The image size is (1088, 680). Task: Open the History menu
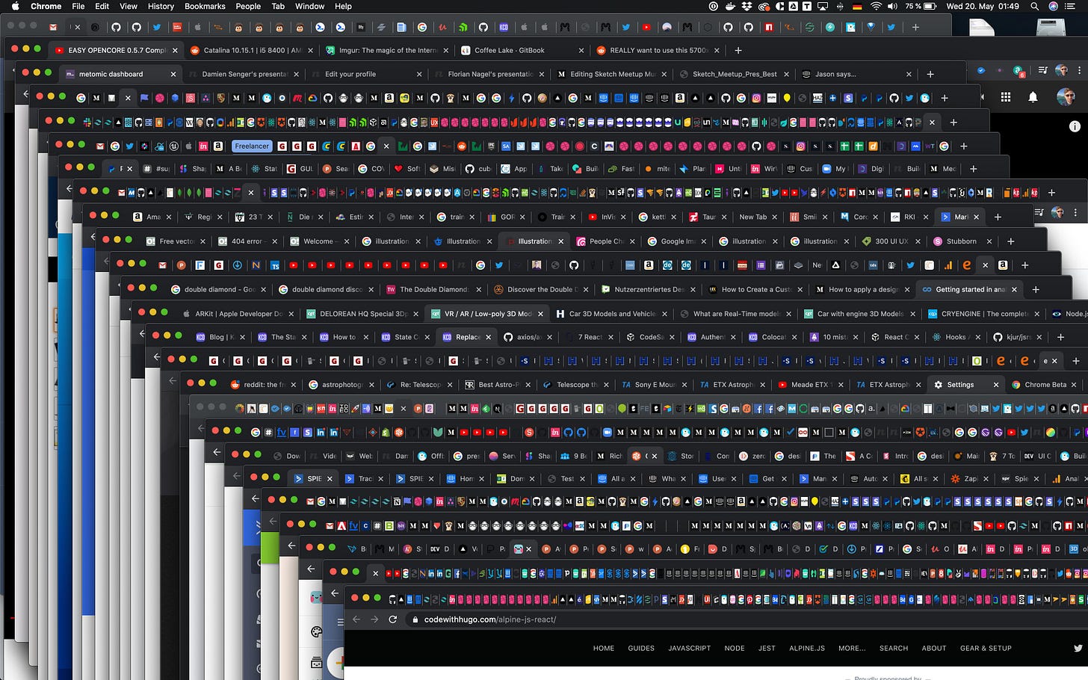[161, 6]
